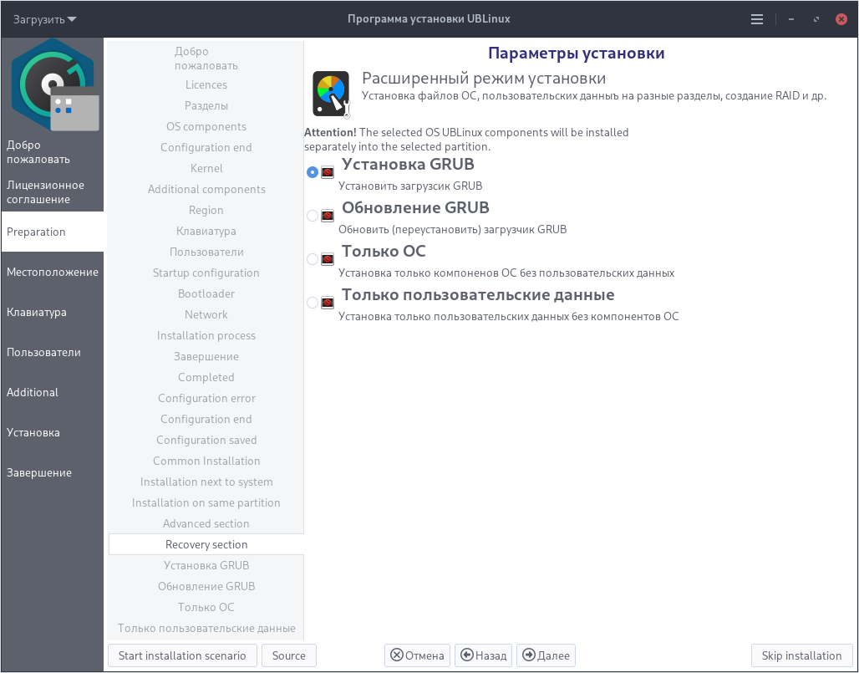Select Additional components in the page list
The height and width of the screenshot is (673, 859).
click(x=206, y=189)
